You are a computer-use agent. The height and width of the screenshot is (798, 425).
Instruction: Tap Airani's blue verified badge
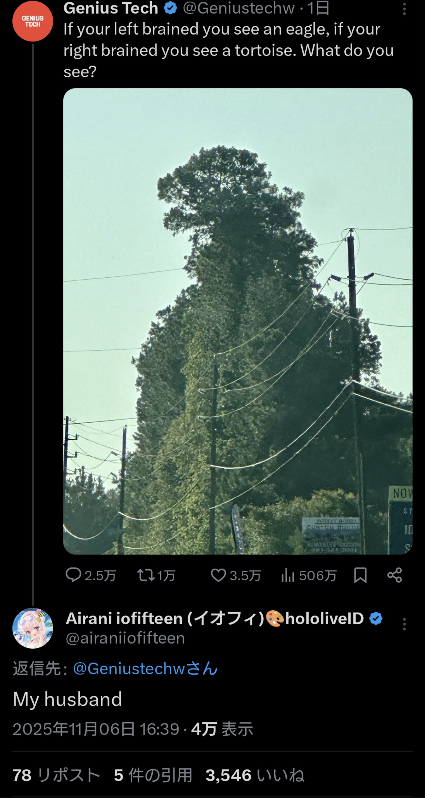tap(376, 618)
